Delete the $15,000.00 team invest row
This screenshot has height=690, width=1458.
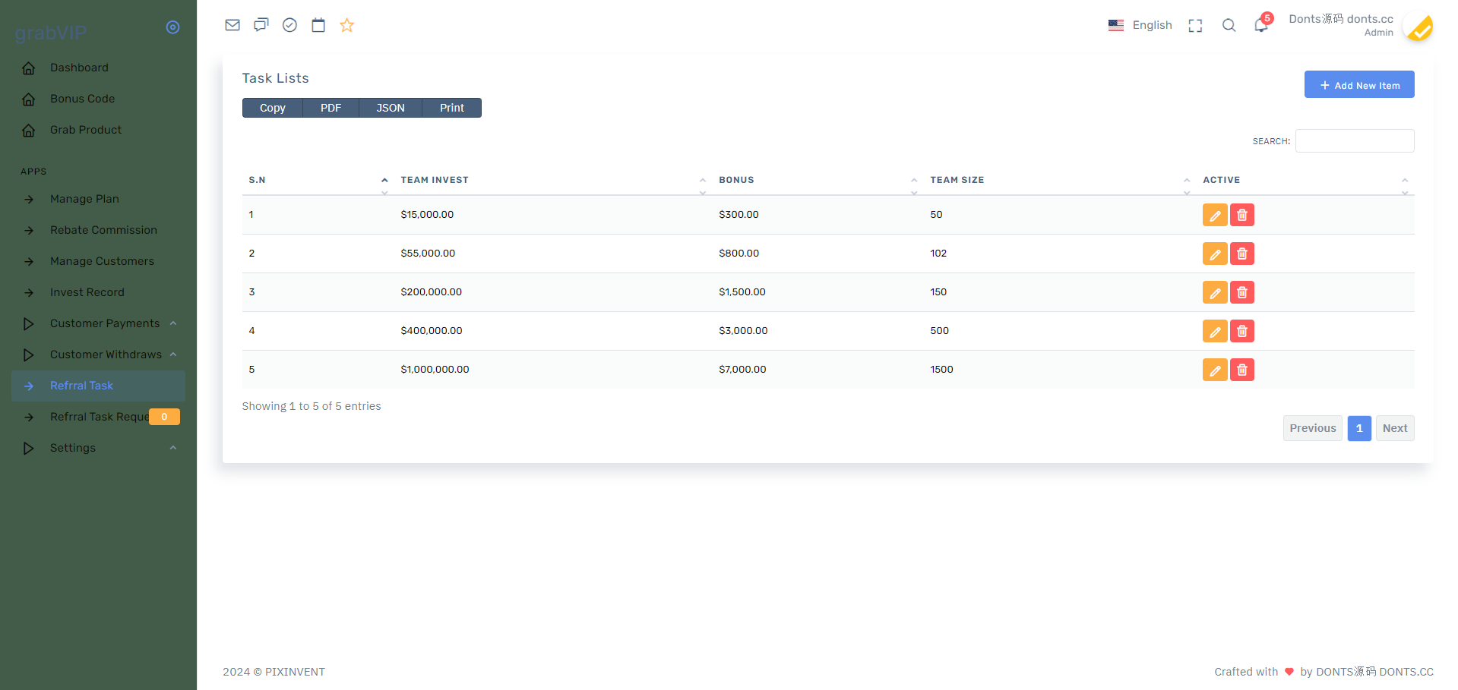pos(1242,215)
